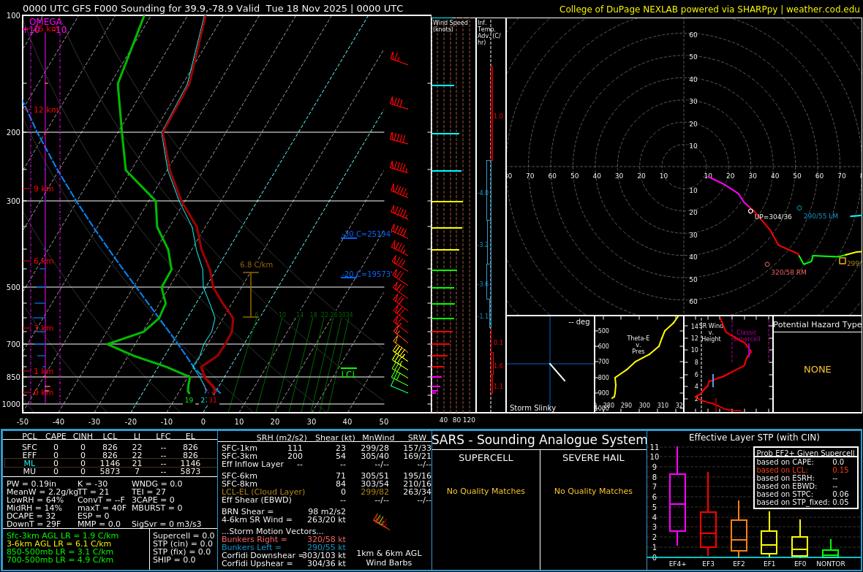Click the orange square marker on hodograph

coord(842,261)
